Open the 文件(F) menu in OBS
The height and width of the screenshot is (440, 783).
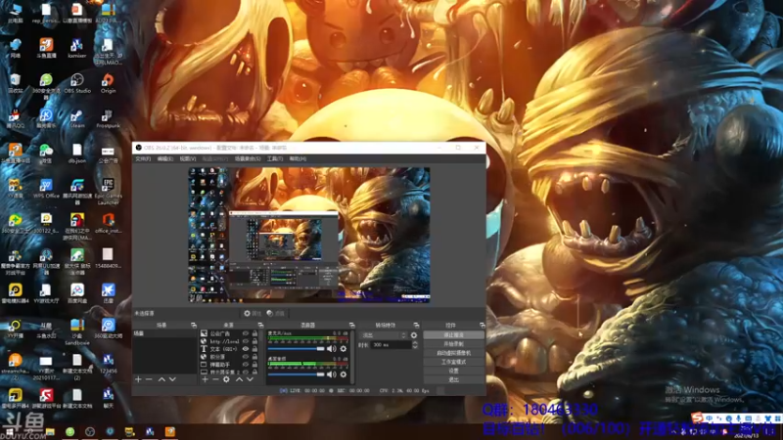pos(143,158)
